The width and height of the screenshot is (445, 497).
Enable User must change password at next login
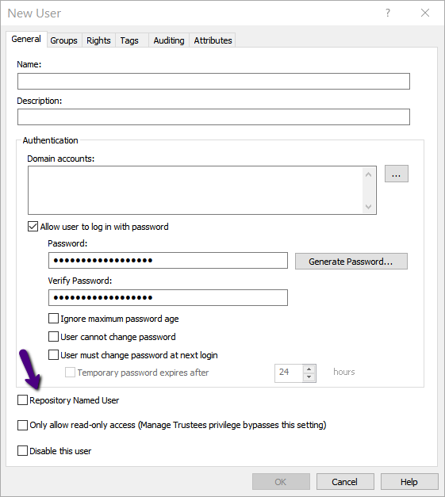click(x=53, y=354)
